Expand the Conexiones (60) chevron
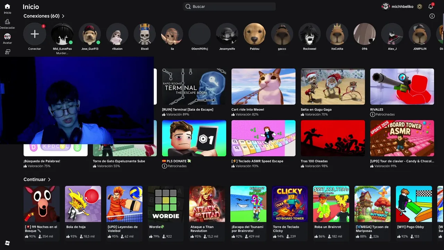The width and height of the screenshot is (444, 250). [x=63, y=16]
